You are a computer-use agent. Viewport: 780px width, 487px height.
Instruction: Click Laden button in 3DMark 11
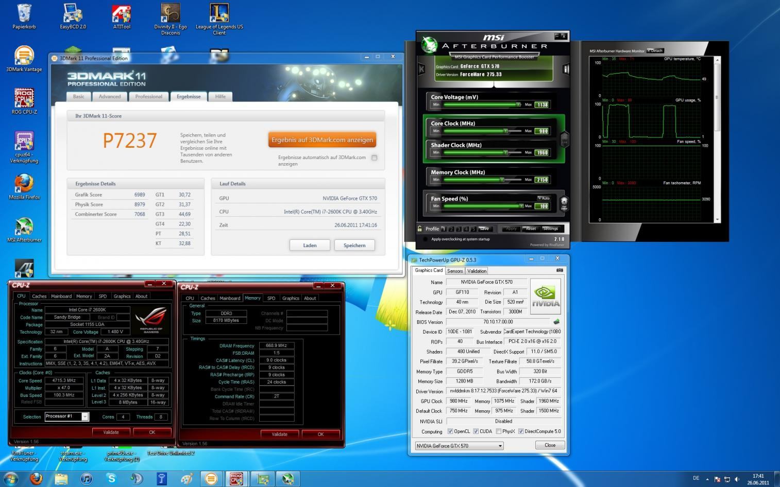click(310, 245)
